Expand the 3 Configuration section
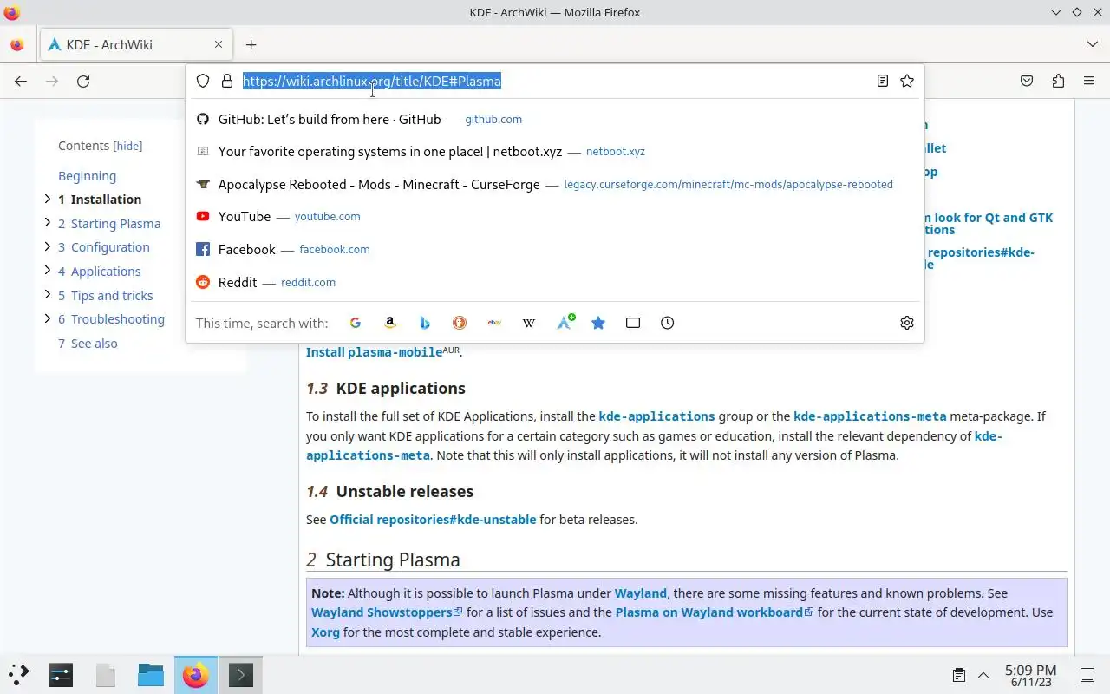This screenshot has height=694, width=1110. click(x=48, y=246)
